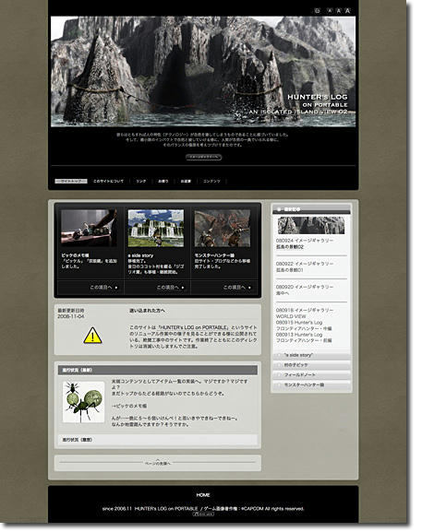
Task: Open the HUNTER's LOG on PORTABLE link in the notice
Action: coord(193,327)
